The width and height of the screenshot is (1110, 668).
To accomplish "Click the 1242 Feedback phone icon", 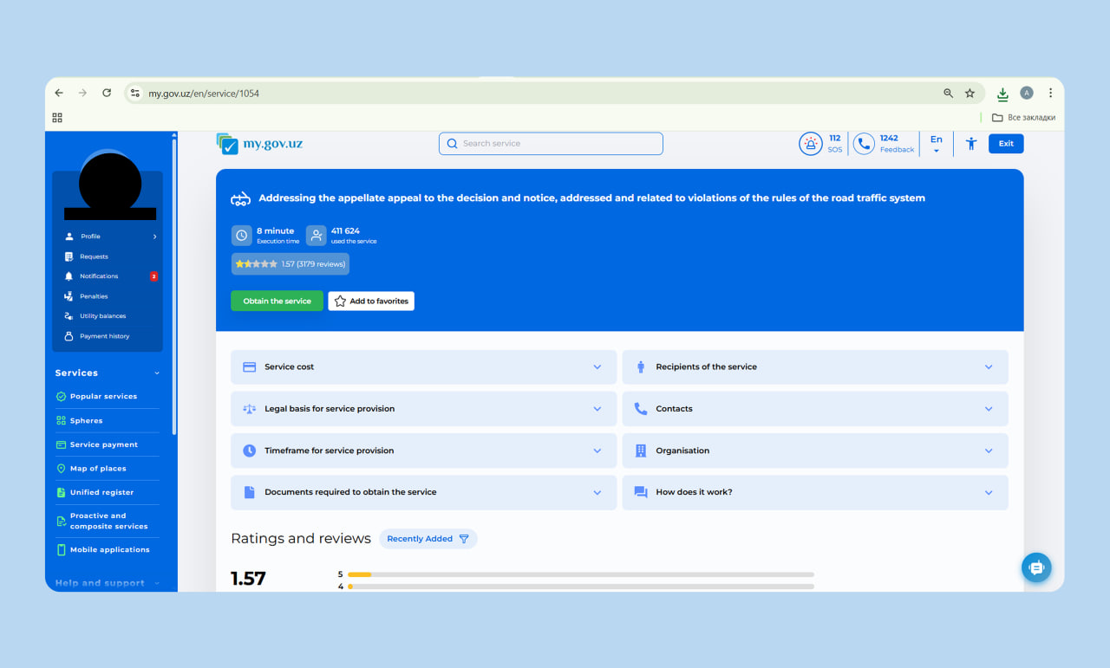I will click(864, 144).
